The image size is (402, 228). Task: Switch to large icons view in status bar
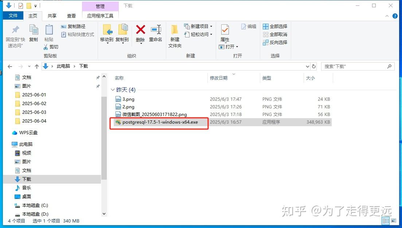pyautogui.click(x=394, y=221)
